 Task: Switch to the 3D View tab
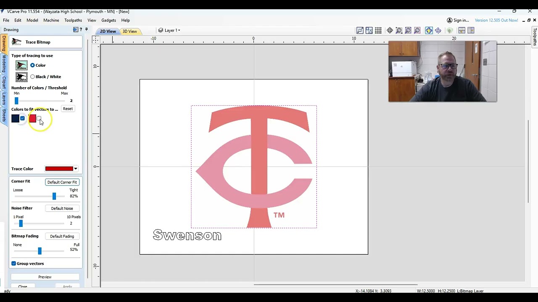point(129,31)
